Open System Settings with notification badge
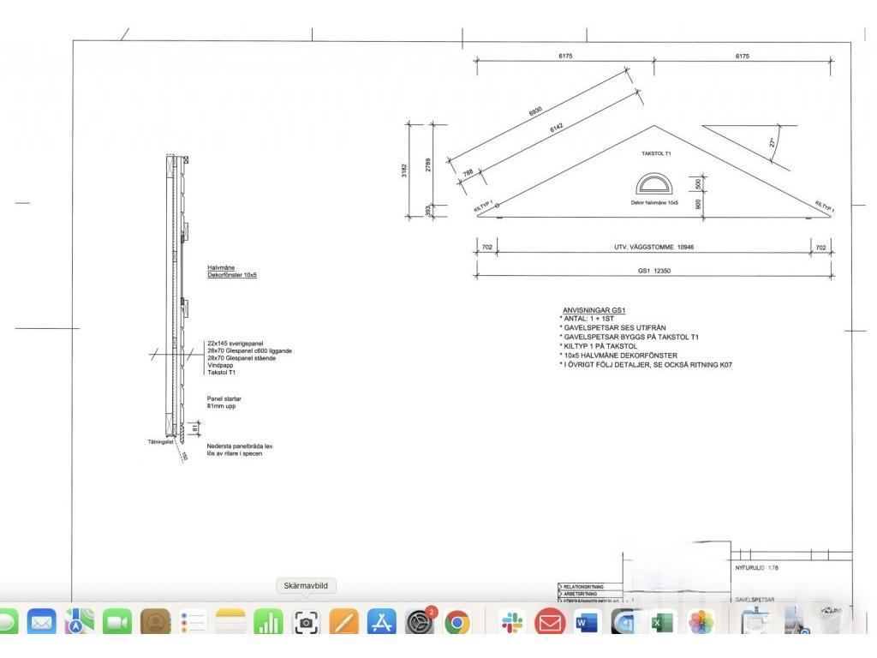 420,621
